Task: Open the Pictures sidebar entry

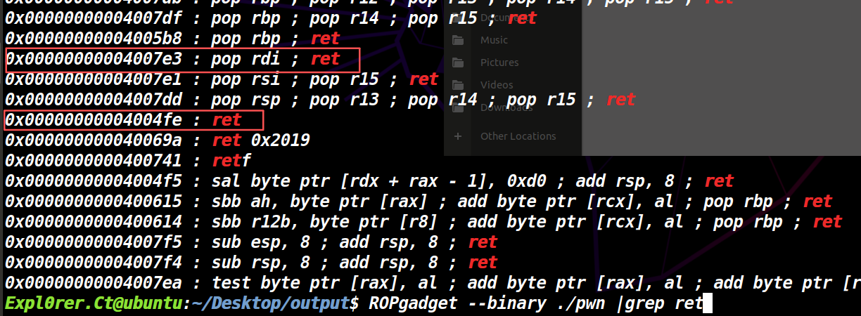Action: coord(499,62)
